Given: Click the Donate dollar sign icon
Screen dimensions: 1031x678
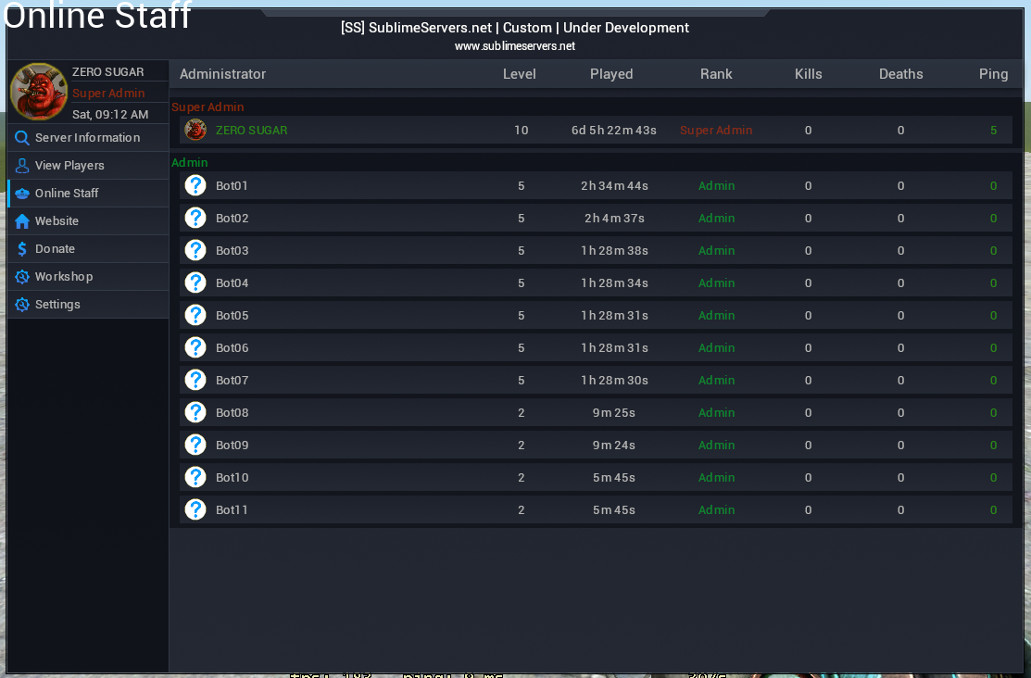Looking at the screenshot, I should point(22,249).
